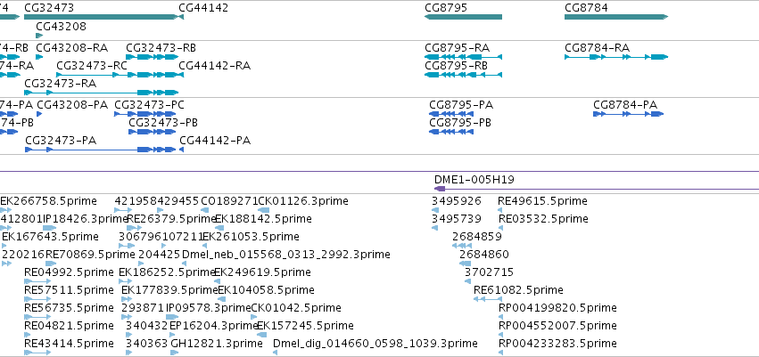The width and height of the screenshot is (759, 357).
Task: Click the small CG43208 gene glyph
Action: point(39,36)
